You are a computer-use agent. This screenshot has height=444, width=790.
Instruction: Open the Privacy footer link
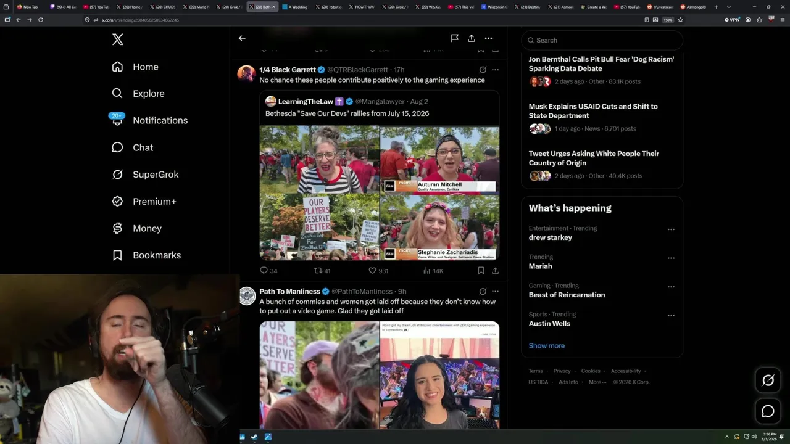(562, 371)
